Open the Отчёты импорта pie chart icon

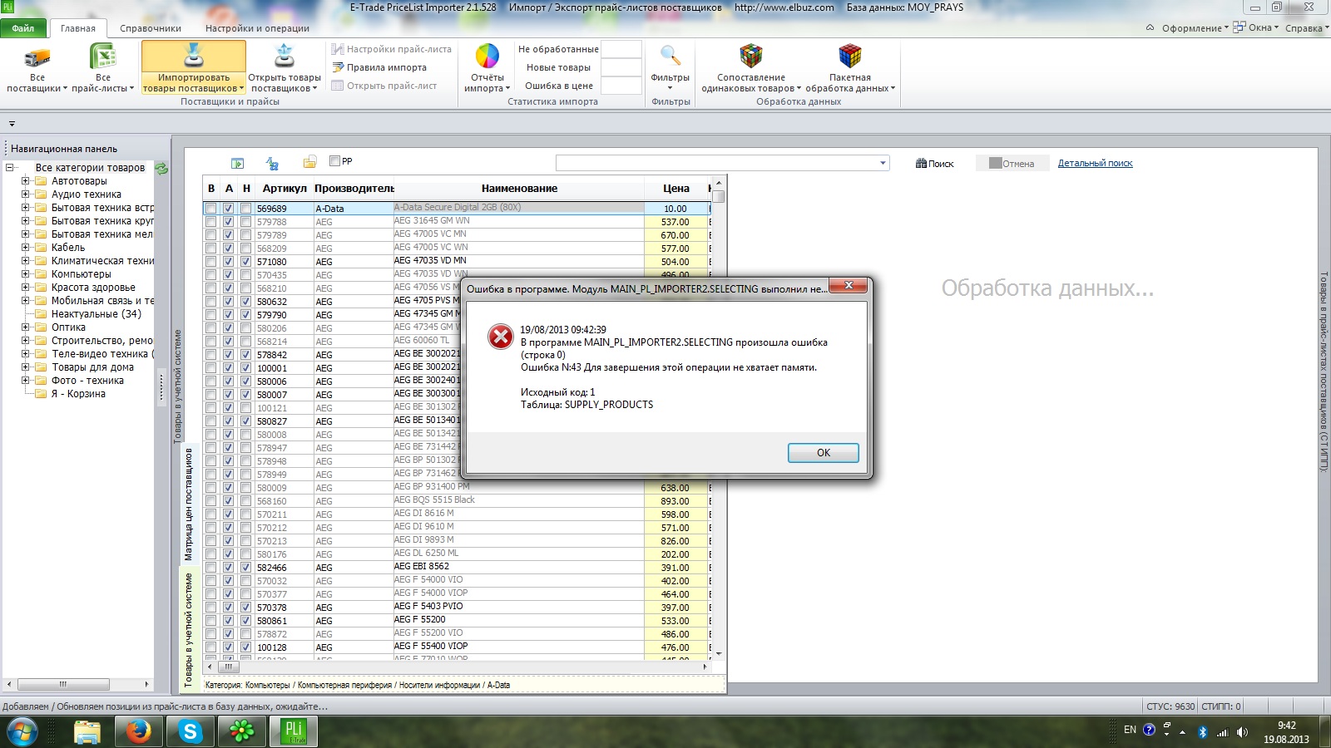[487, 57]
